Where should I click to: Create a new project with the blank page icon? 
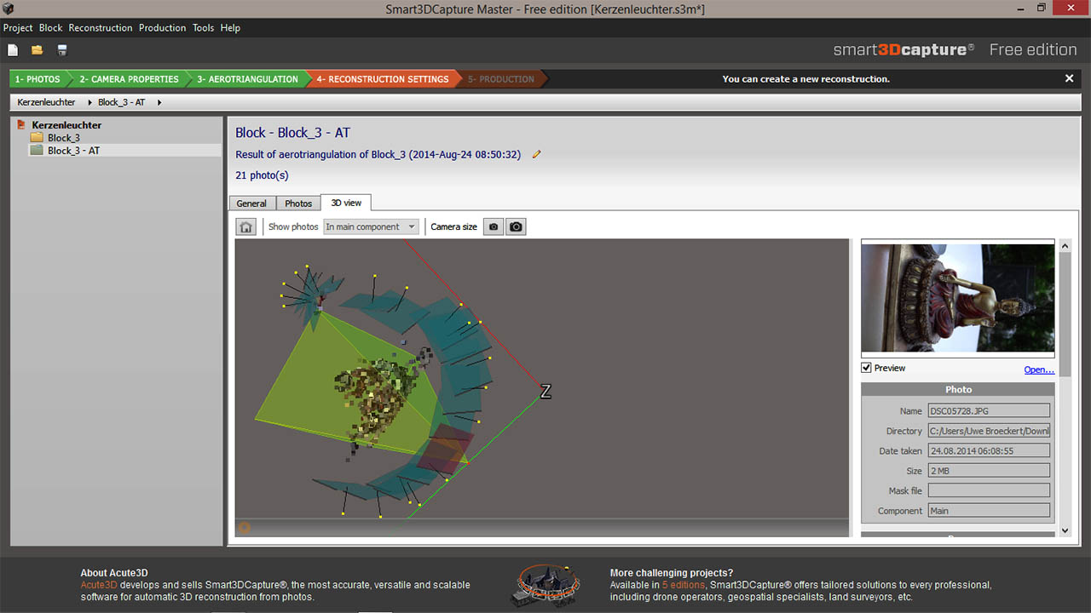13,50
